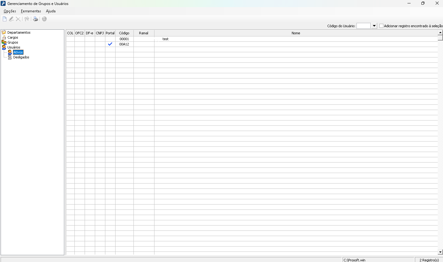Click the round gray arrow toolbar icon
Image resolution: width=443 pixels, height=262 pixels.
[x=44, y=19]
